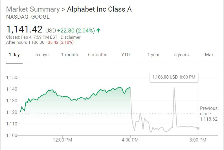Click the Alphabet Inc Class A title
The image size is (224, 150).
(99, 9)
